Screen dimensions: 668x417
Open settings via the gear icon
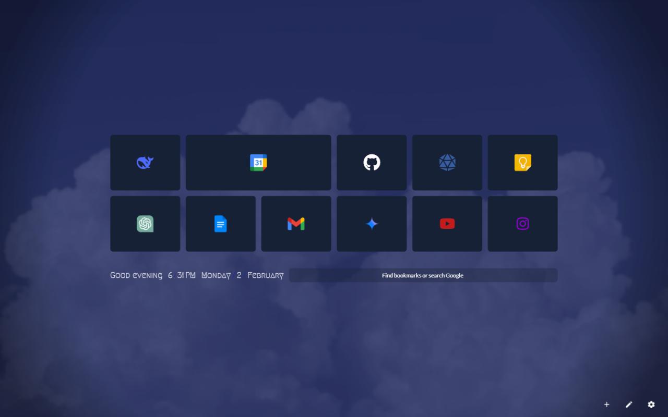[651, 404]
